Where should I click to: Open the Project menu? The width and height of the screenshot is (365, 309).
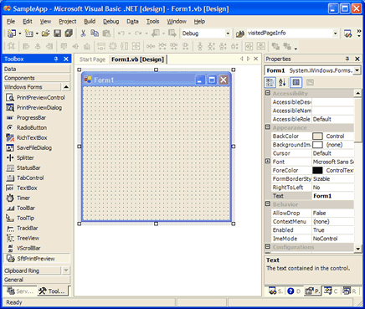[68, 22]
